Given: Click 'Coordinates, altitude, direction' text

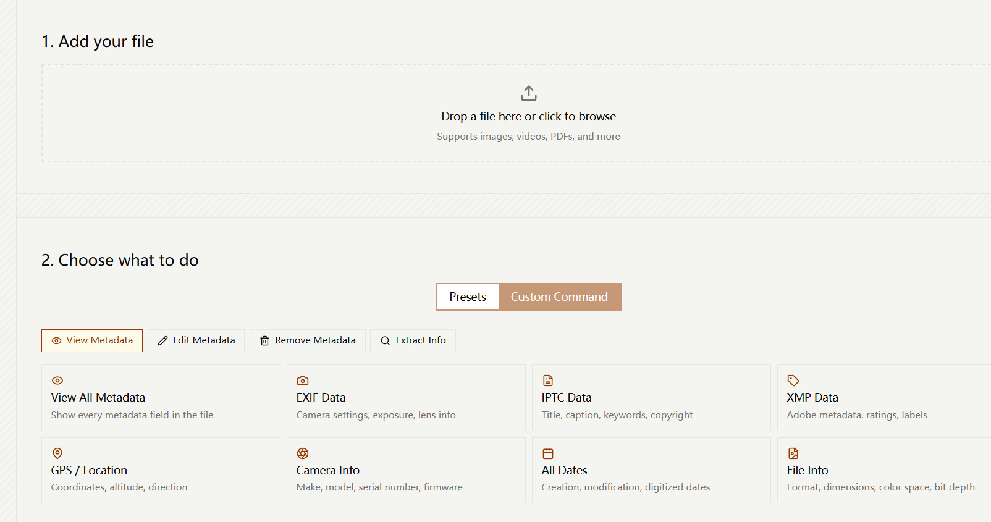Looking at the screenshot, I should click(119, 487).
